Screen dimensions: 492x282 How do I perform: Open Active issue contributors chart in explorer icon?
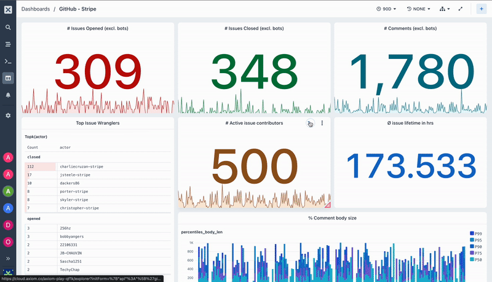click(x=310, y=123)
